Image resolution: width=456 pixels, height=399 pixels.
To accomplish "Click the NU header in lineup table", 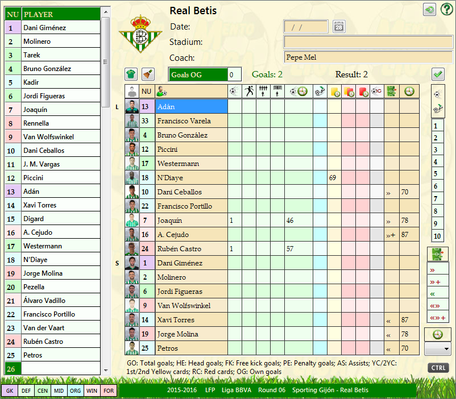I will pos(147,92).
